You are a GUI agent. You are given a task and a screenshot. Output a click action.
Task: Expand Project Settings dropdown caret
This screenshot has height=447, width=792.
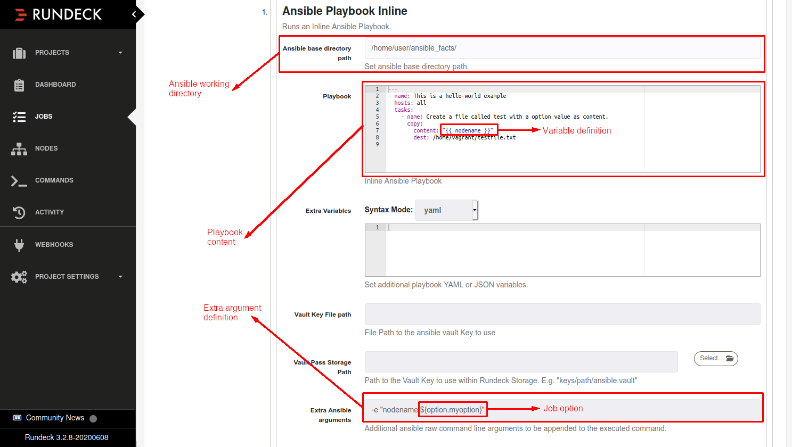[x=120, y=277]
